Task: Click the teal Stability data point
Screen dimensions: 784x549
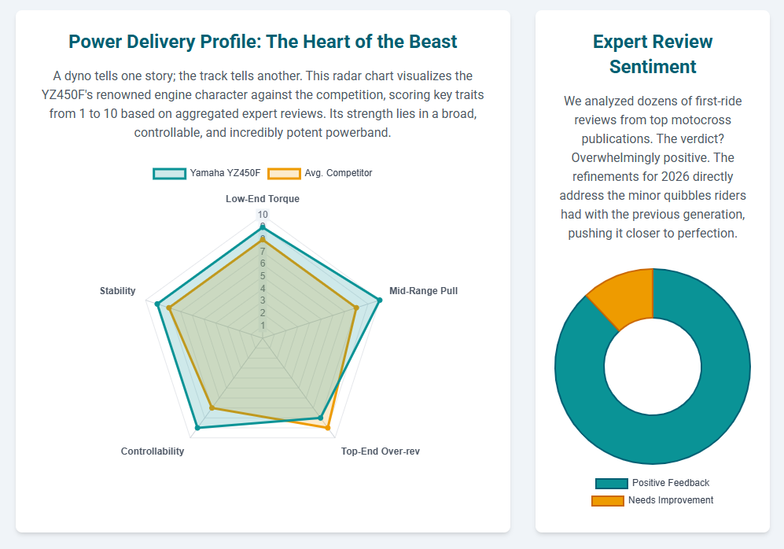Action: point(158,304)
